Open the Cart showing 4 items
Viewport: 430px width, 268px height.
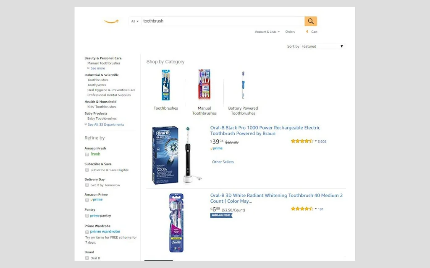click(x=312, y=31)
